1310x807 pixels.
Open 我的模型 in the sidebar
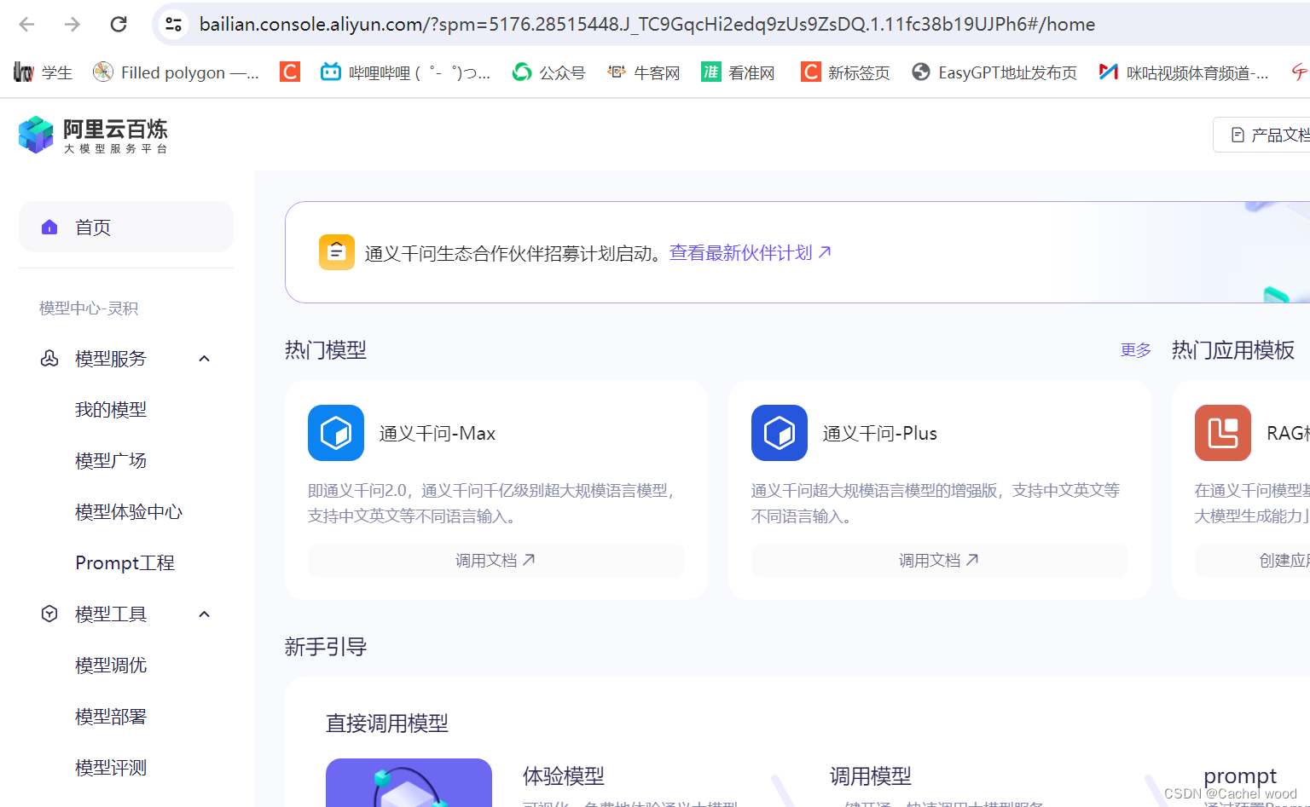(111, 410)
